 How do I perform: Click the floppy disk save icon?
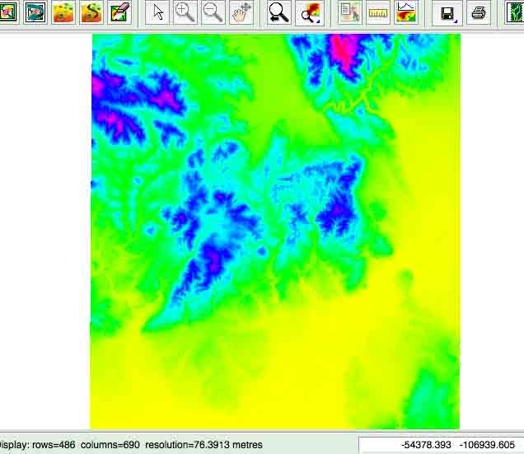click(447, 13)
